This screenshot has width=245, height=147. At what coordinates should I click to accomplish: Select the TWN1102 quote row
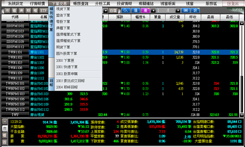pos(120,57)
